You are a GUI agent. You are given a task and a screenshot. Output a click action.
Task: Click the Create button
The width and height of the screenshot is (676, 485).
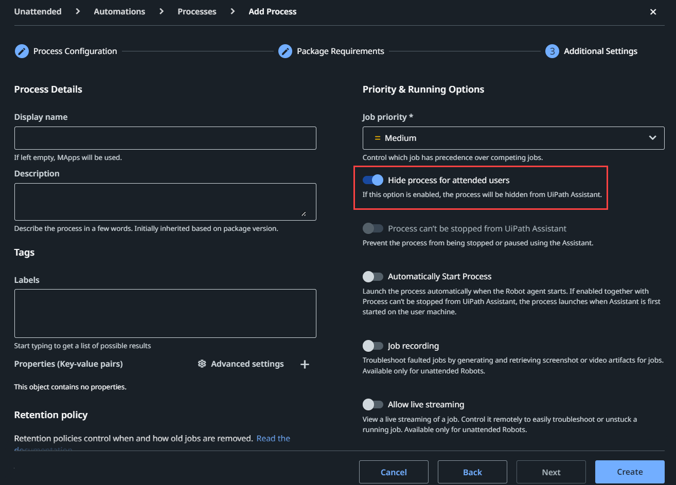click(630, 472)
